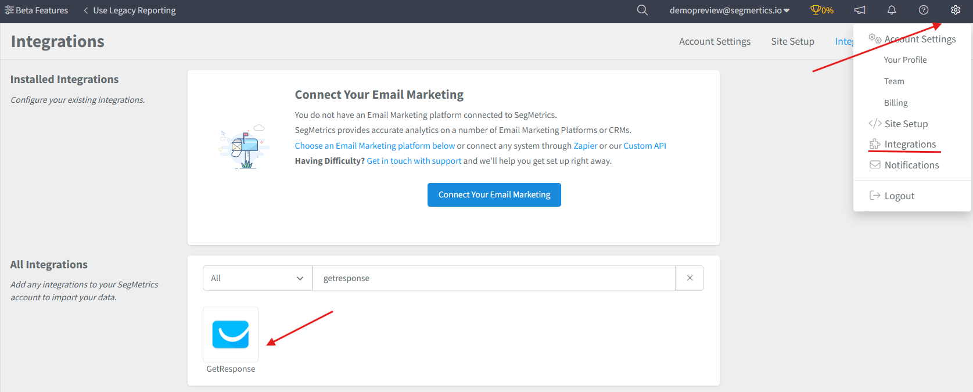Click the Installed Integrations heading
The image size is (973, 392).
point(64,79)
